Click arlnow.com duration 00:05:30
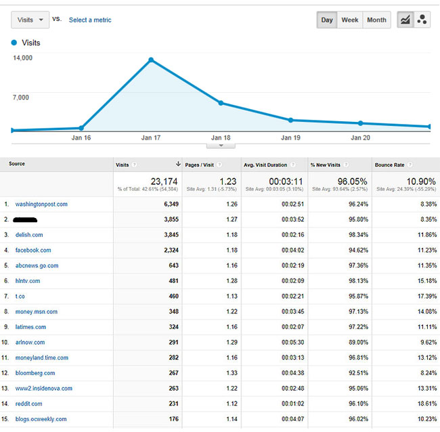Viewport: 440px width, 432px height. coord(293,342)
